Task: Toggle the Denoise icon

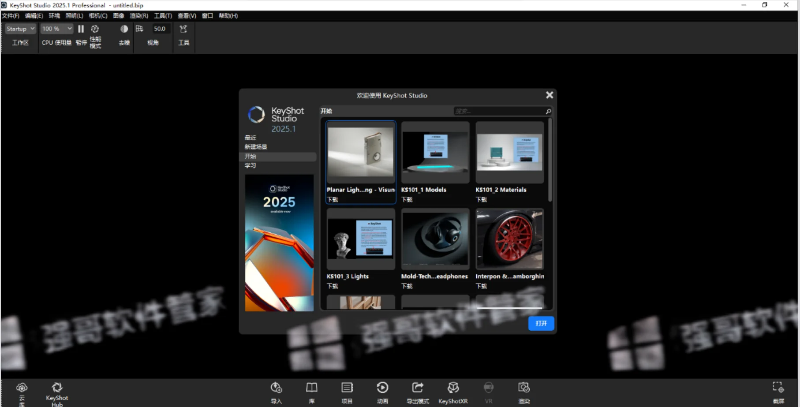Action: 124,29
